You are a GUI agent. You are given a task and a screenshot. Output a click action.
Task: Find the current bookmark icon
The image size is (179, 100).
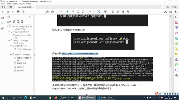(x=22, y=21)
